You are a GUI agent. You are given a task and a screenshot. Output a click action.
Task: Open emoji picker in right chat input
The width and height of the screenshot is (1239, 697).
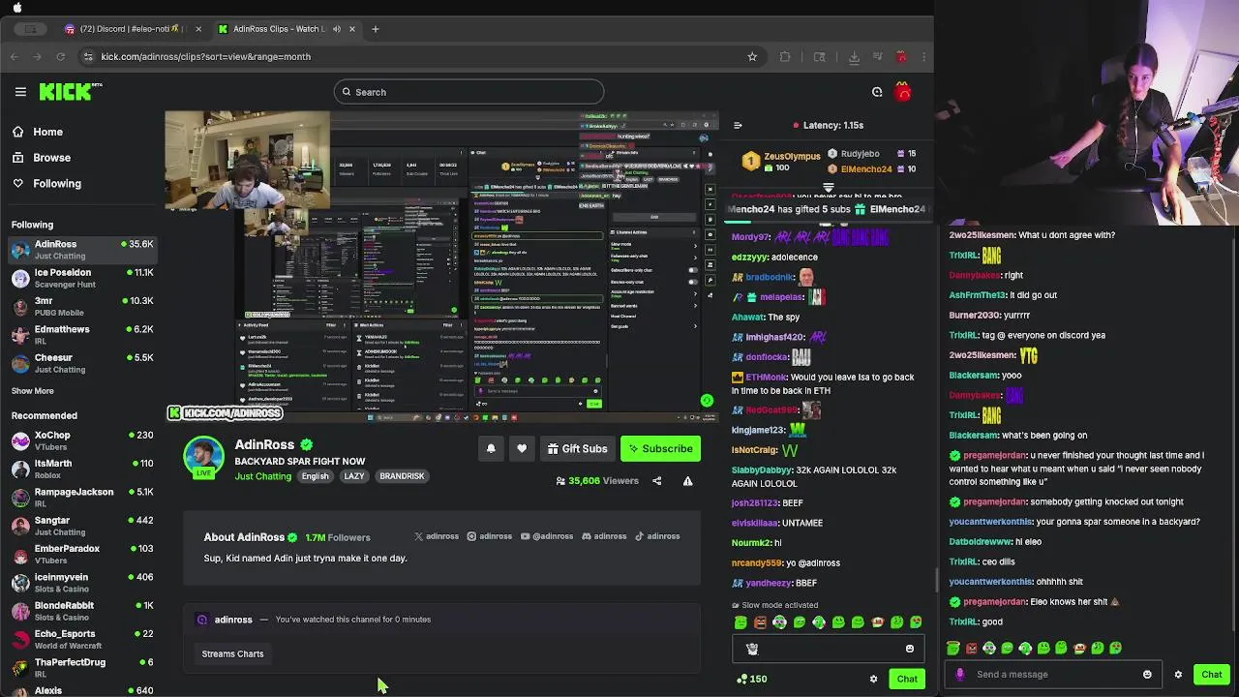coord(1147,675)
